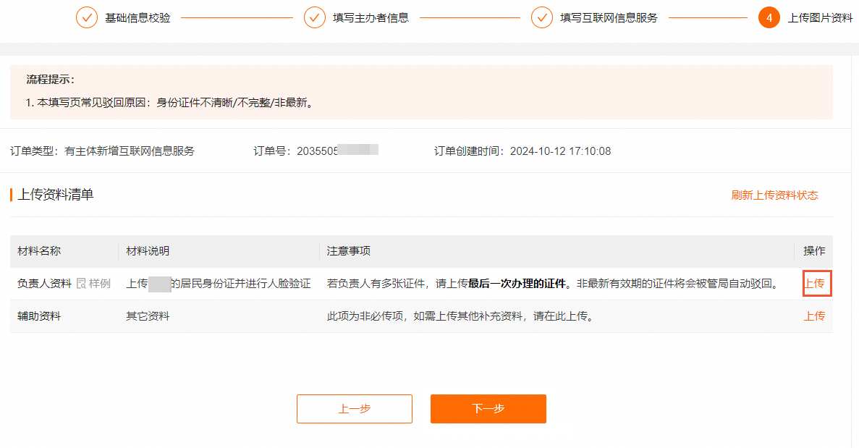Image resolution: width=859 pixels, height=448 pixels.
Task: Click the checkmark icon on 填写互联网信息服务 step
Action: tap(542, 17)
